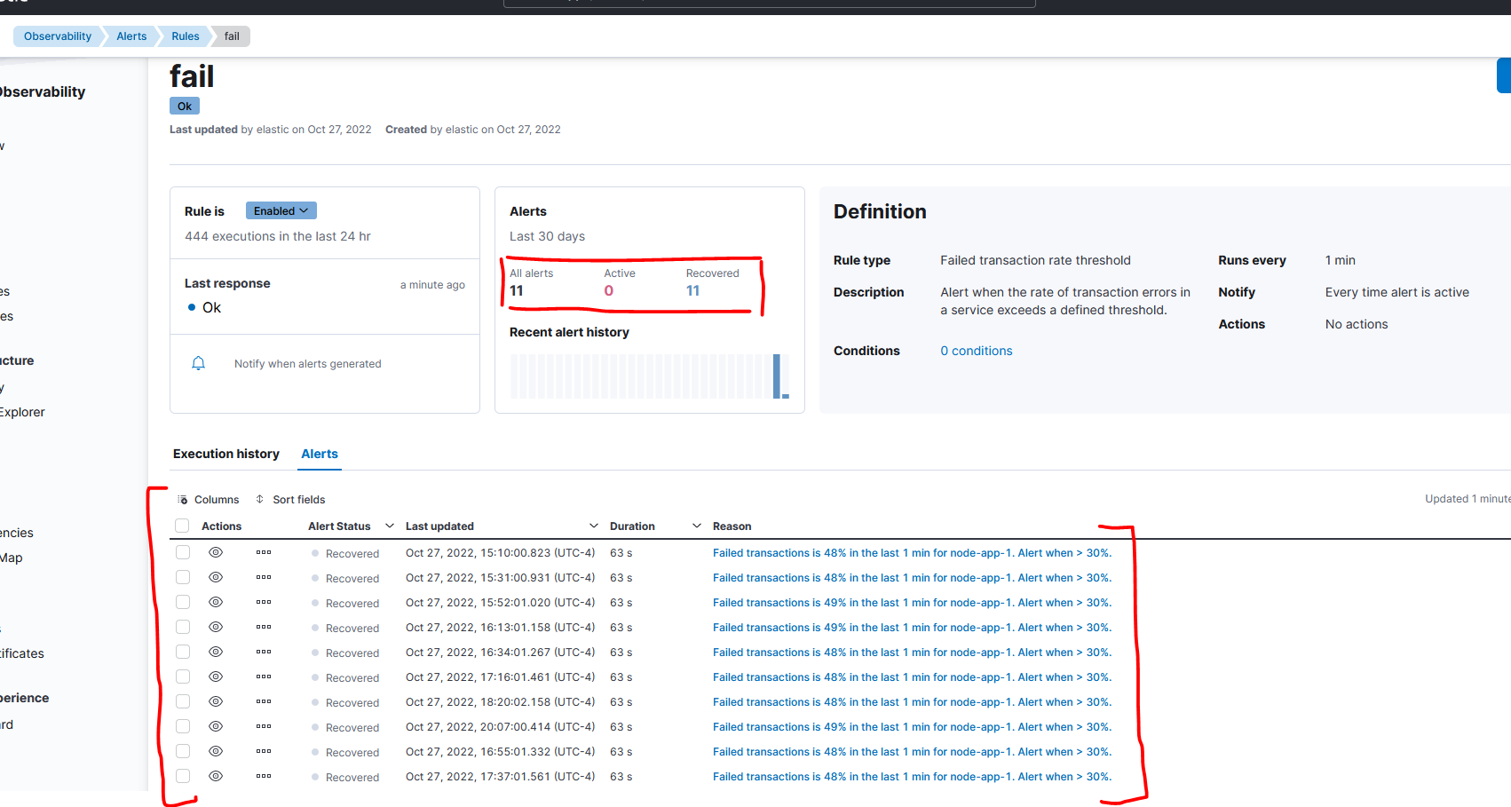Select the checkbox for the 15:52:01.020 alert
Viewport: 1511px width, 807px height.
[x=183, y=602]
